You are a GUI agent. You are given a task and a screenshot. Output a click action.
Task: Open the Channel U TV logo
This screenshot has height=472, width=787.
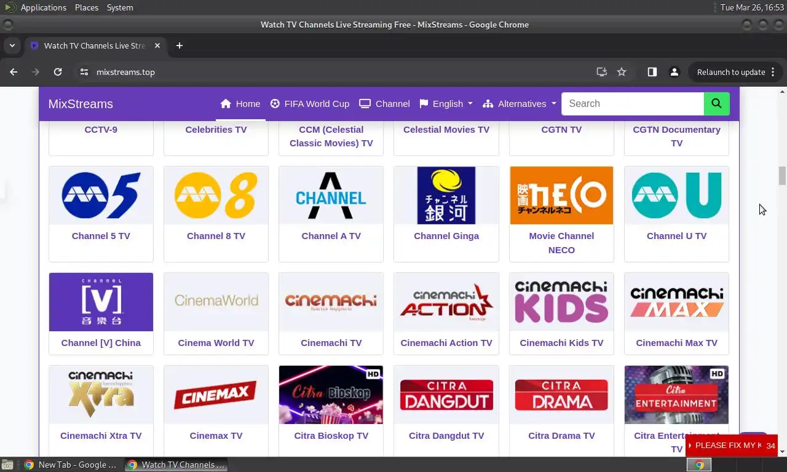coord(676,195)
